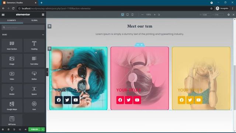236x133 pixels.
Task: Click teal card YOUR TITLE link
Action: 67,90
